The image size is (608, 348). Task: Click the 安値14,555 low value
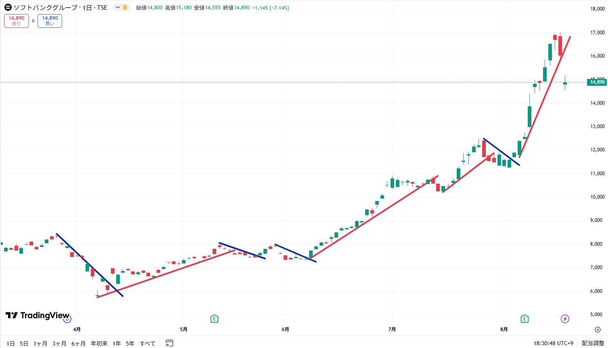click(207, 8)
